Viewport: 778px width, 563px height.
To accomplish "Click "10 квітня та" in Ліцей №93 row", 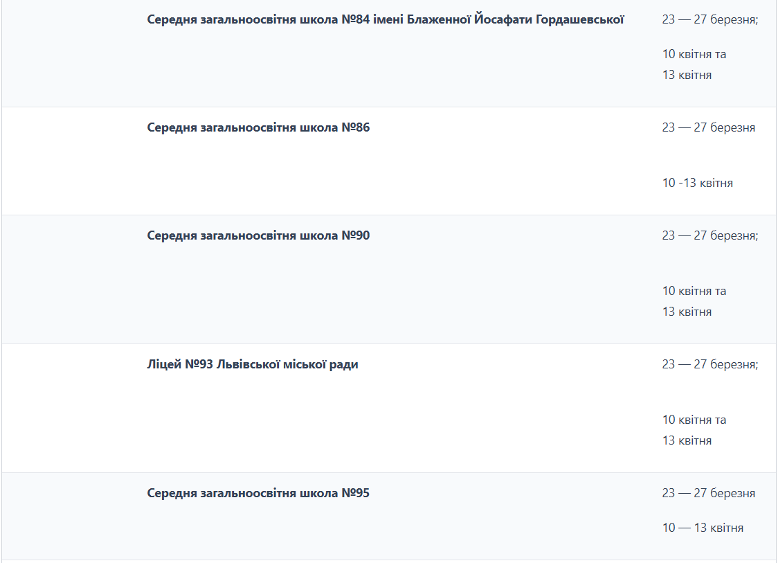I will [694, 420].
